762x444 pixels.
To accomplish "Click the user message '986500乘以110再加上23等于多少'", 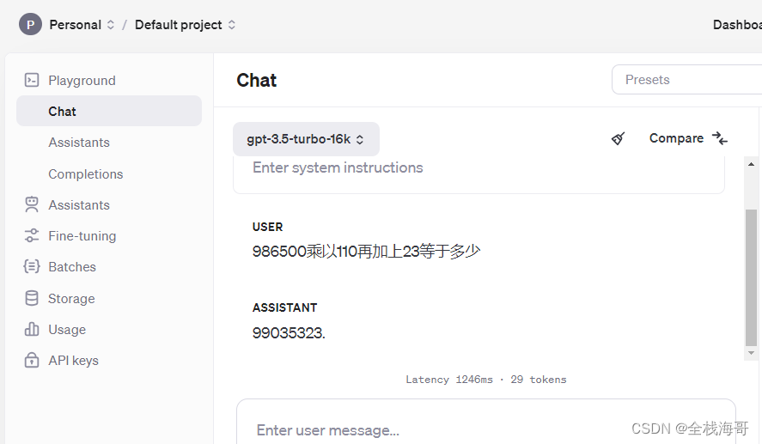I will point(367,251).
